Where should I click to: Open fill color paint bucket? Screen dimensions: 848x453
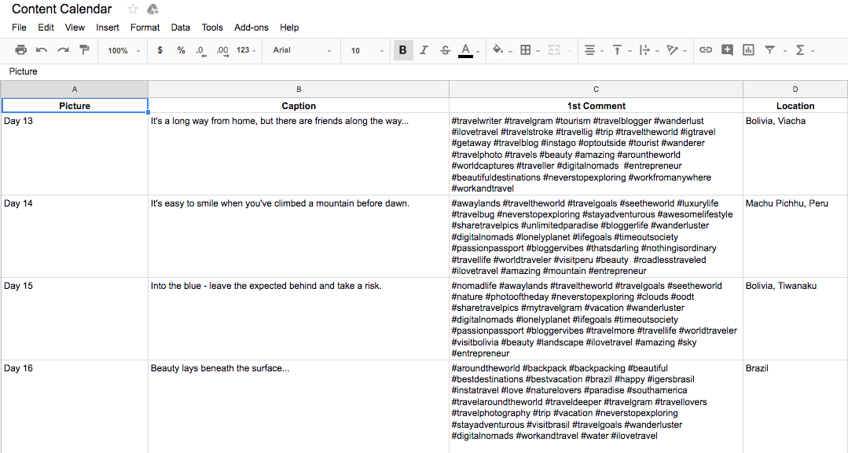coord(497,50)
